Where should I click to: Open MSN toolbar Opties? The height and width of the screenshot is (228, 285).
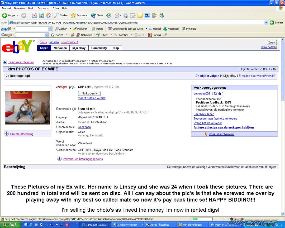pos(98,29)
